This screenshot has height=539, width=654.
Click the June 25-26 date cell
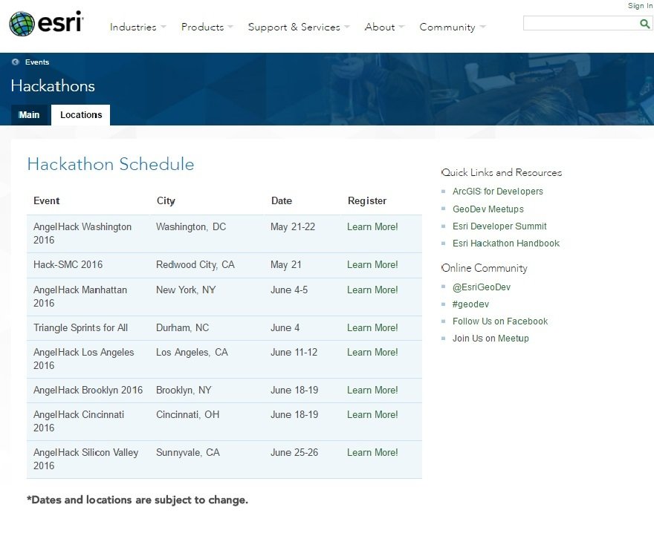[x=294, y=453]
